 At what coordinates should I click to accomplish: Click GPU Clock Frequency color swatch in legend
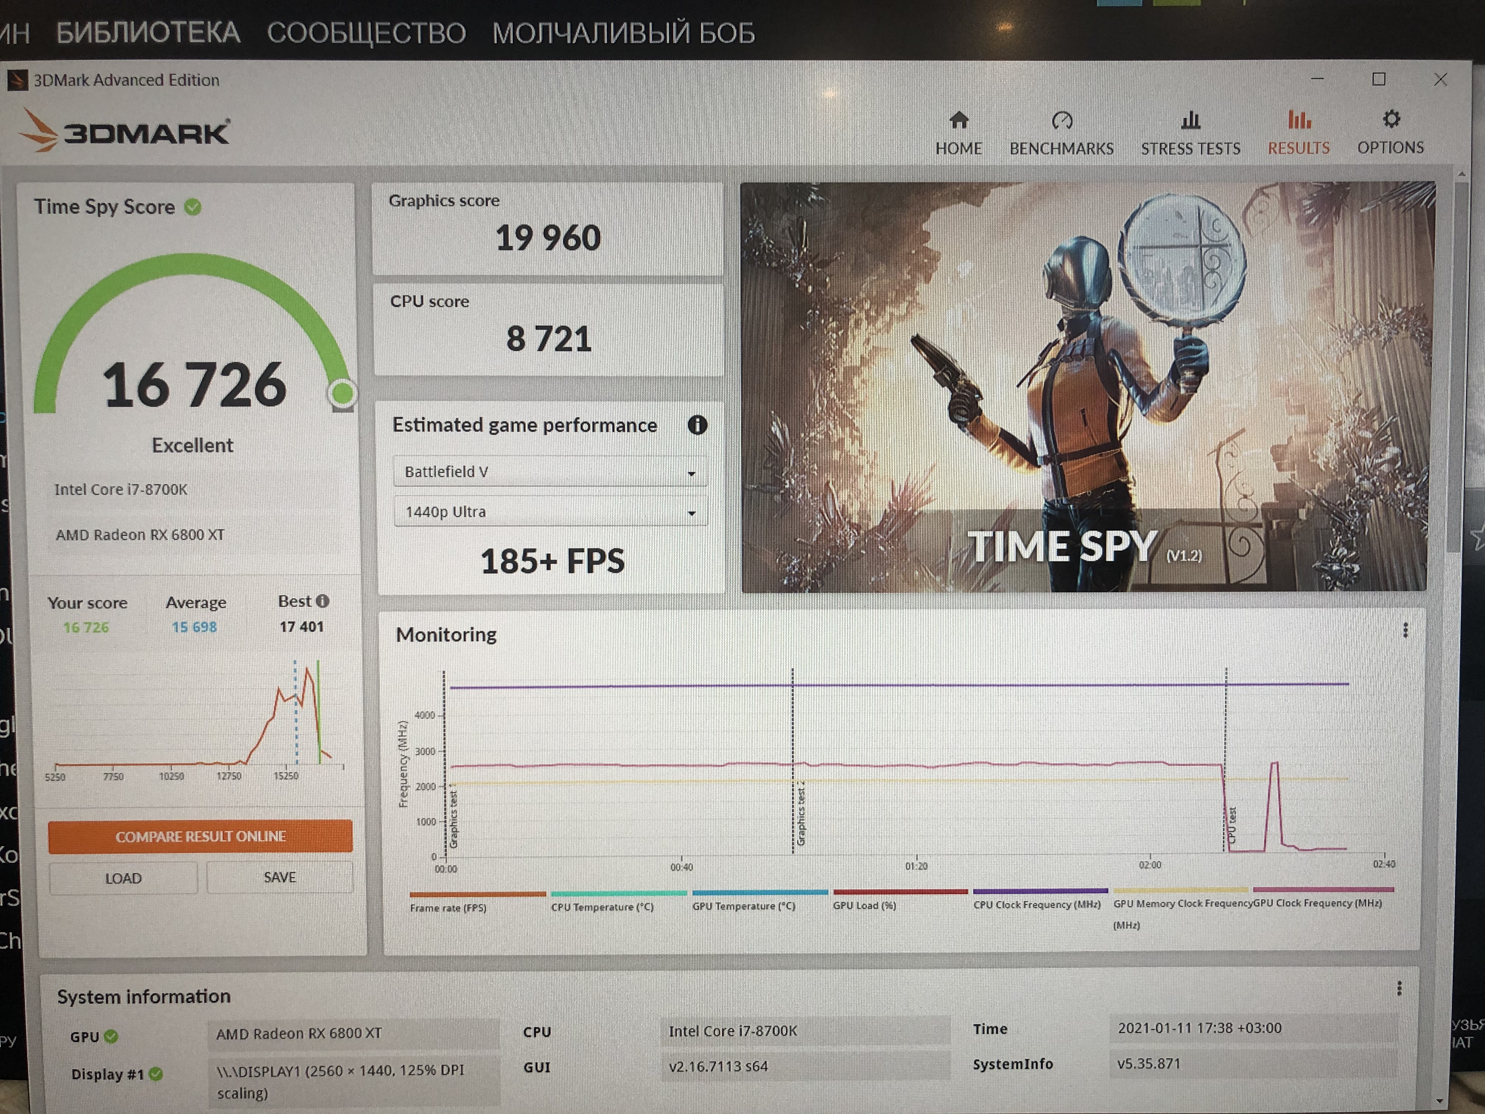click(1323, 890)
